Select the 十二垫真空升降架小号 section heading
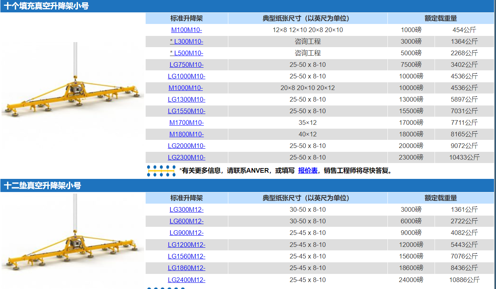Image resolution: width=496 pixels, height=289 pixels. click(x=42, y=185)
